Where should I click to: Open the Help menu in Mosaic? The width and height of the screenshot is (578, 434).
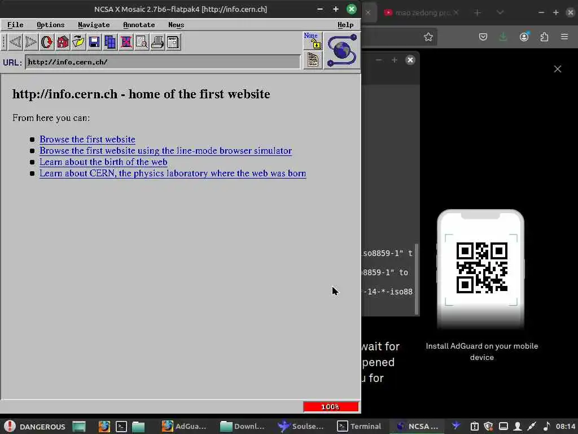coord(345,25)
